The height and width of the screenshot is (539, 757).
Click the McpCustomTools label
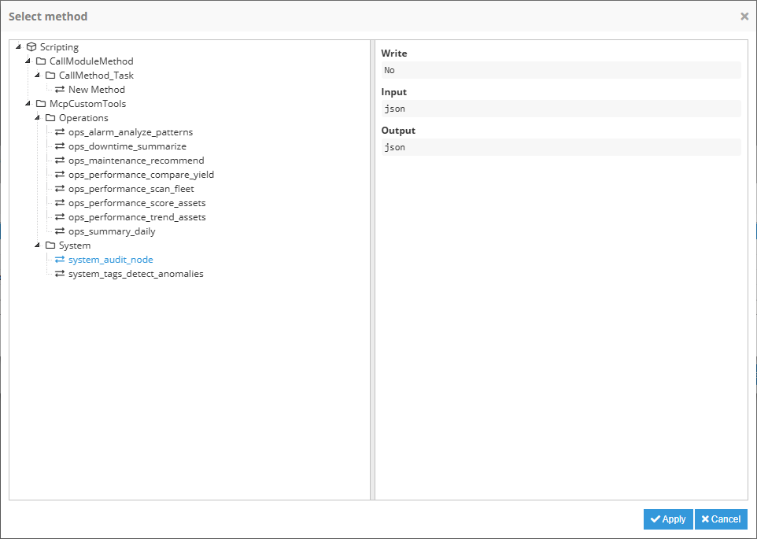click(x=87, y=104)
